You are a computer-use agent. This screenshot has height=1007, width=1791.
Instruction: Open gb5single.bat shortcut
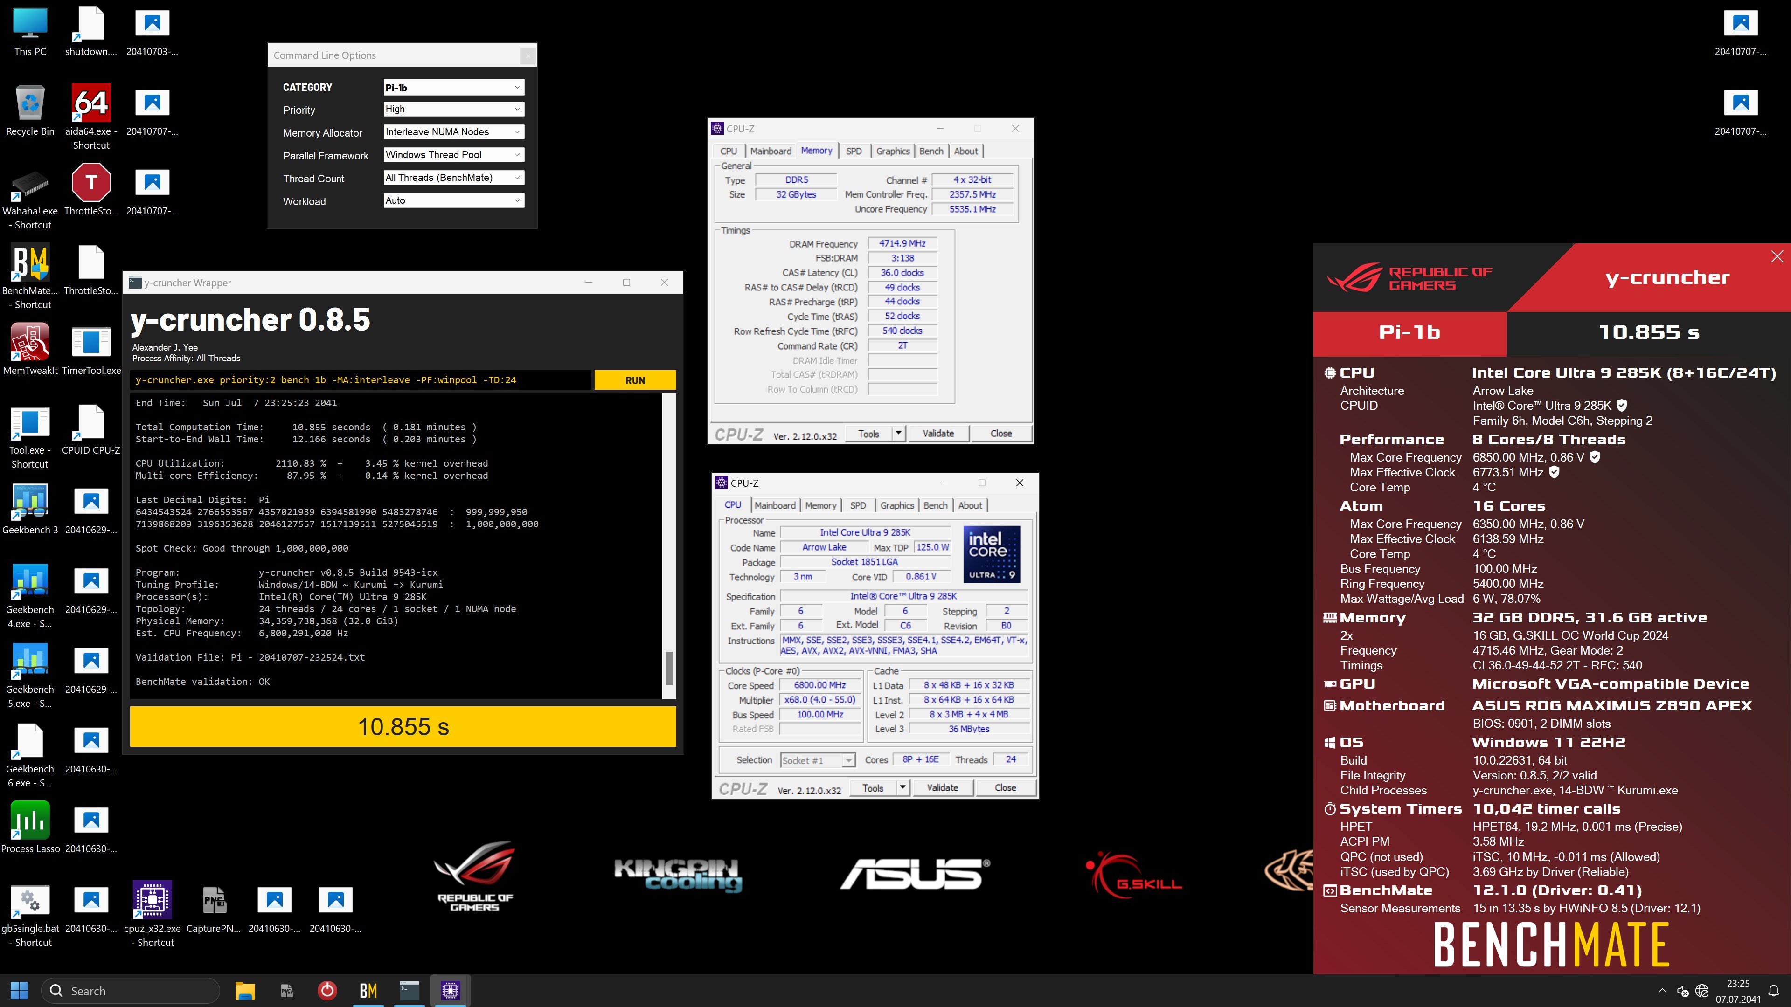[30, 915]
